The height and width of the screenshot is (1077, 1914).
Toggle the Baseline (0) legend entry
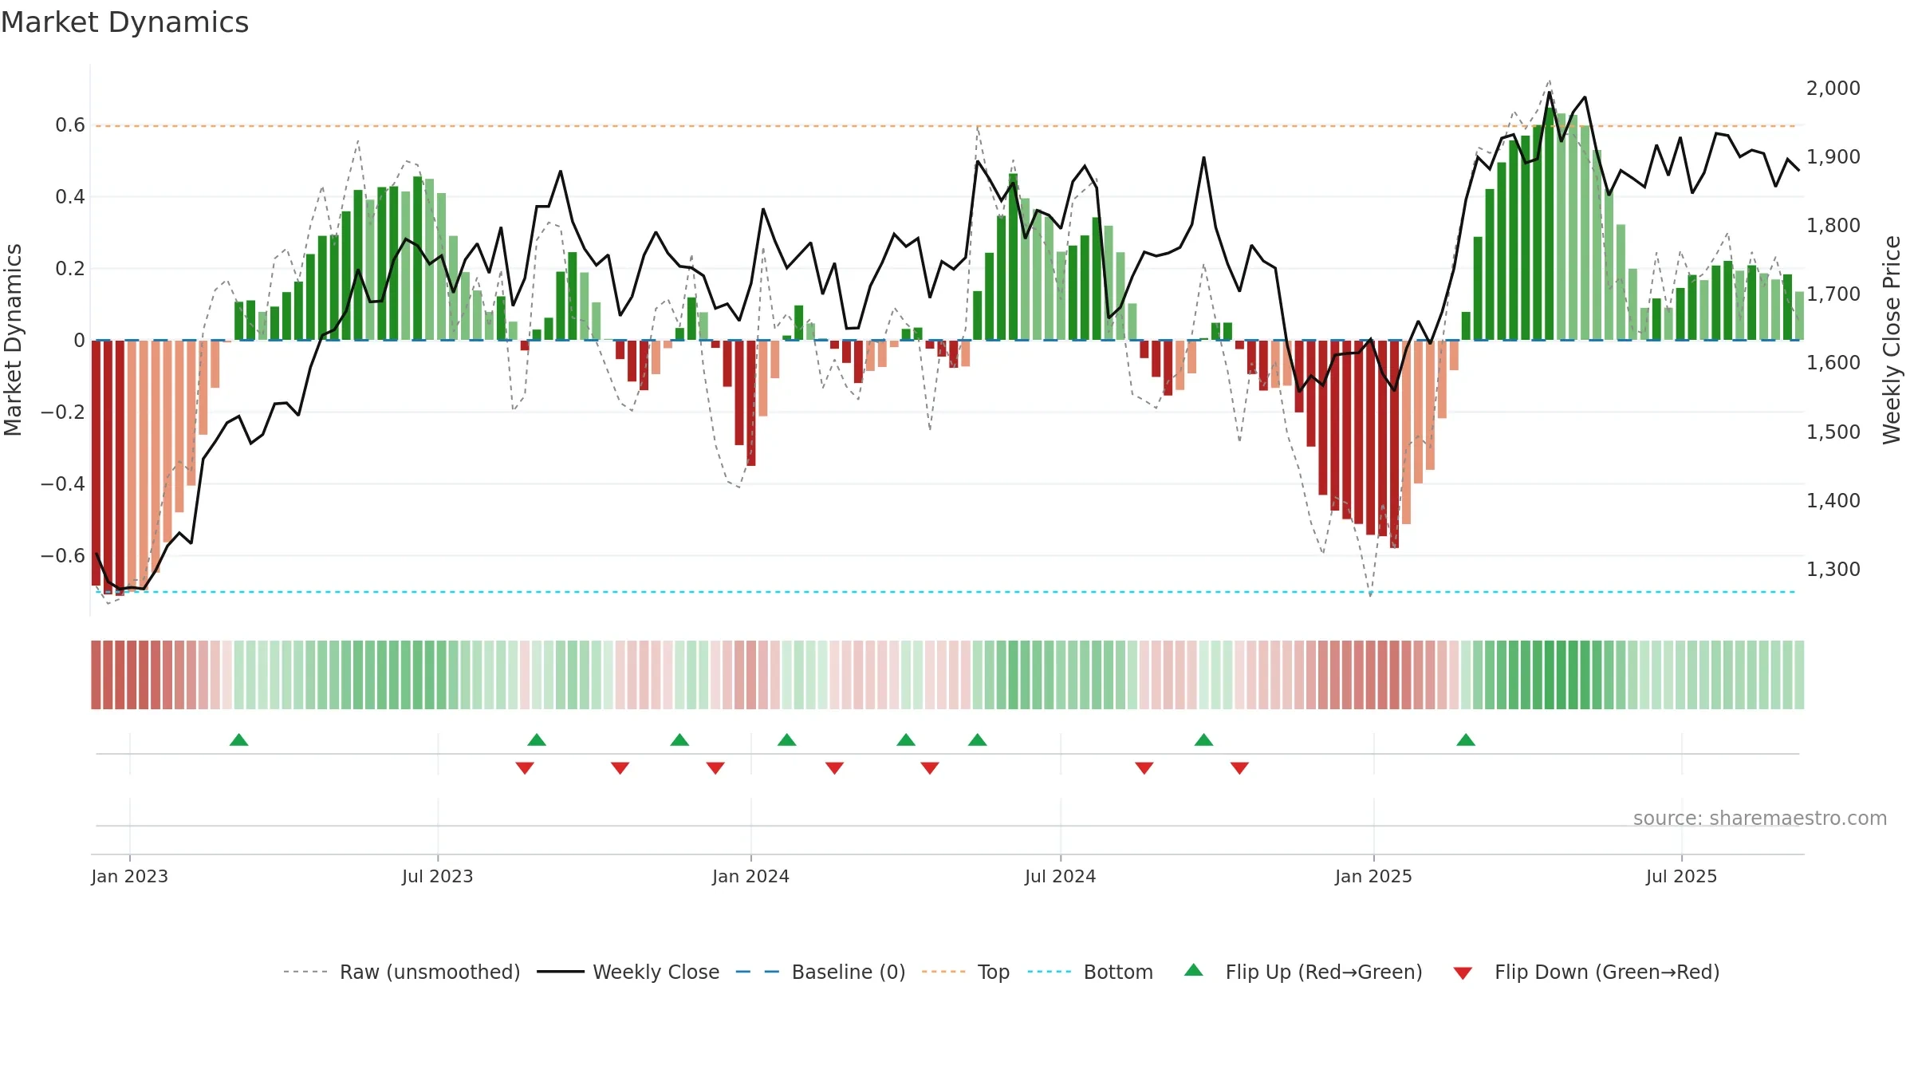click(821, 972)
